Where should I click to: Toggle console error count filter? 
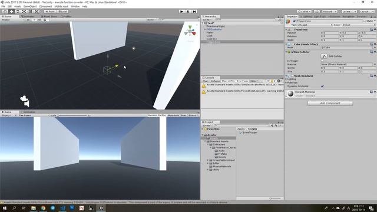(280, 81)
